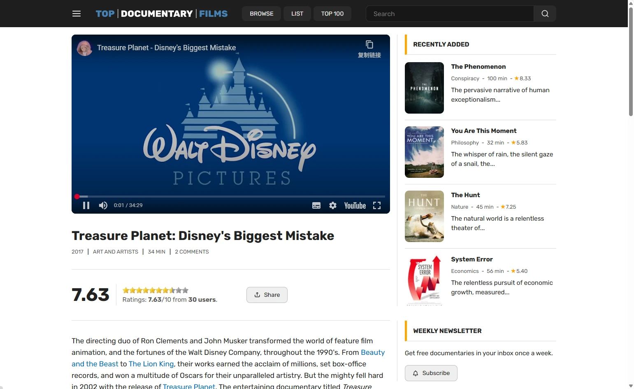This screenshot has width=634, height=389.
Task: Toggle video subtitles on
Action: 316,205
